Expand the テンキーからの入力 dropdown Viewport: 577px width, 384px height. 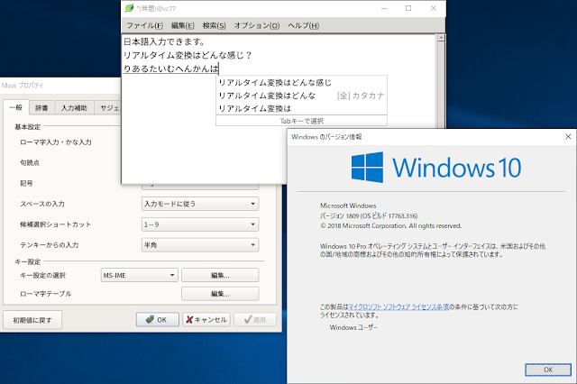200,245
